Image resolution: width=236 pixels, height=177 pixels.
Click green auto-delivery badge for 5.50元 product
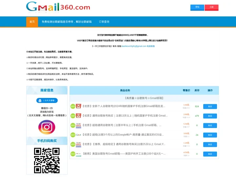(73, 125)
